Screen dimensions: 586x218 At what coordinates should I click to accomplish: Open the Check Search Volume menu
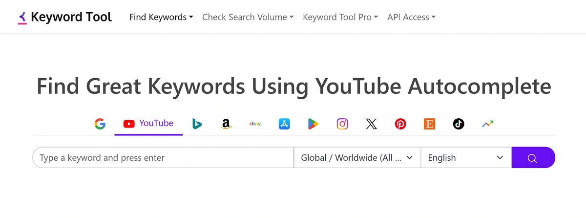[x=248, y=17]
